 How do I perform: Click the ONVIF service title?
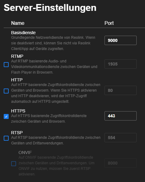25,152
